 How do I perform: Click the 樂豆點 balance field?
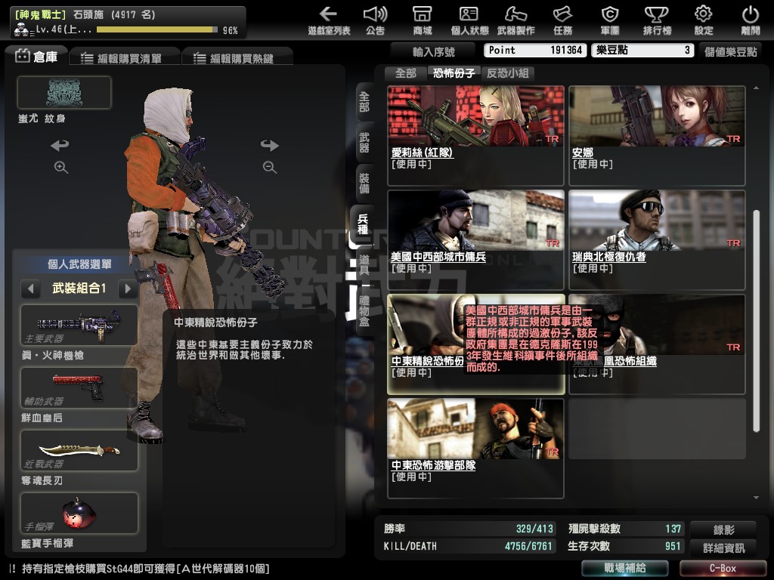coord(642,50)
